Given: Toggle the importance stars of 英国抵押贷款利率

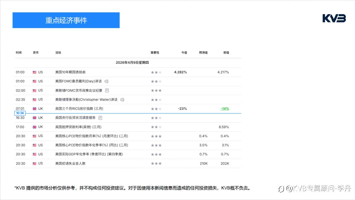Looking at the screenshot, I should (x=156, y=127).
